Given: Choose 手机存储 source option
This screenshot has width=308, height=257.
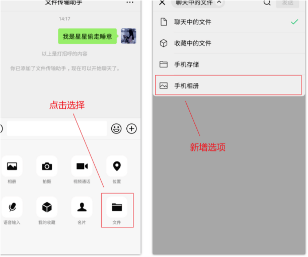Looking at the screenshot, I should [x=228, y=64].
